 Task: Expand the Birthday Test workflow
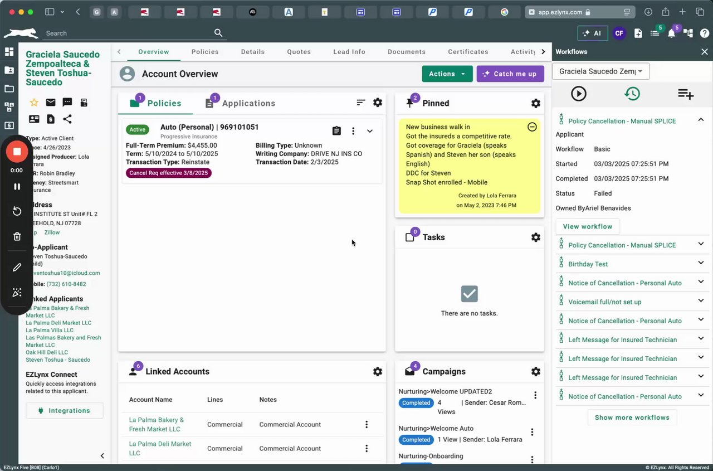pyautogui.click(x=701, y=264)
